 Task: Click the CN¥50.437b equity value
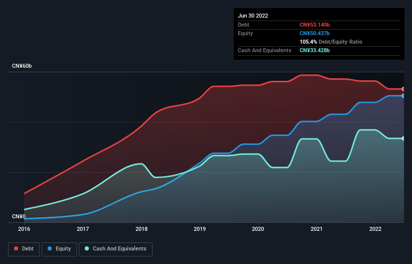click(x=315, y=33)
